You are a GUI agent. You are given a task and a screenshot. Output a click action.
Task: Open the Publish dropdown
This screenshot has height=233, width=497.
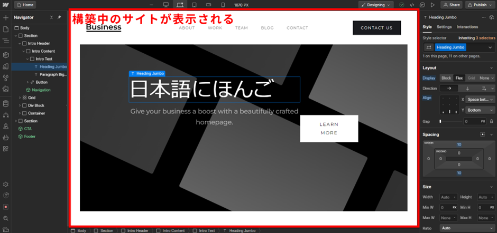pyautogui.click(x=480, y=5)
